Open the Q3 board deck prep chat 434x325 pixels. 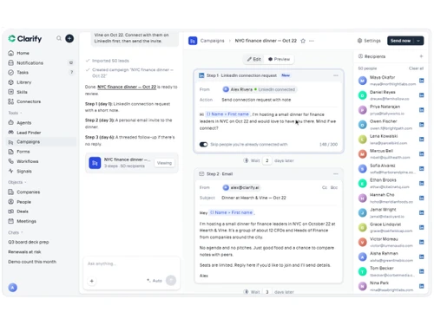pos(29,242)
